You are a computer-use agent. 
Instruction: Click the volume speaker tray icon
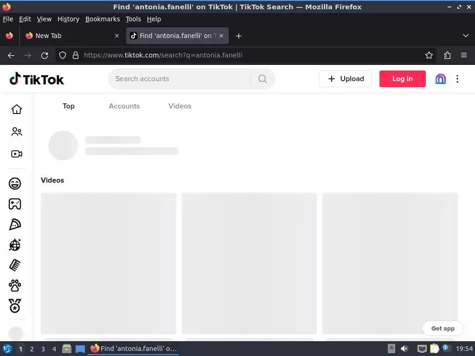(404, 349)
